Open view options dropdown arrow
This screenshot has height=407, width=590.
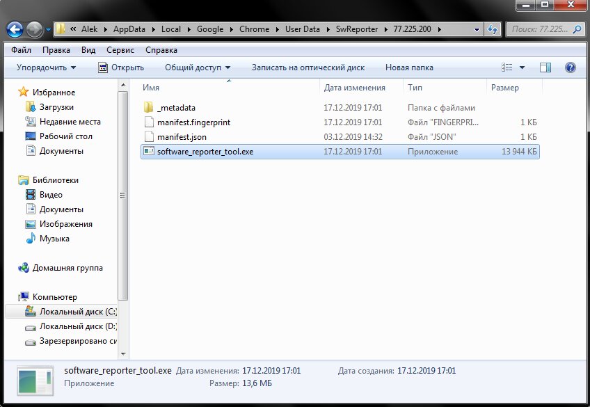(x=522, y=67)
